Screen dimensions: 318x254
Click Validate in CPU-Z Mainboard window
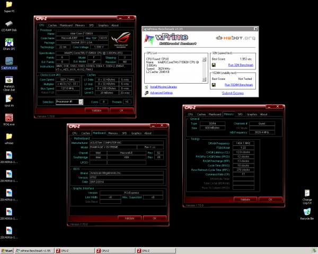click(129, 219)
